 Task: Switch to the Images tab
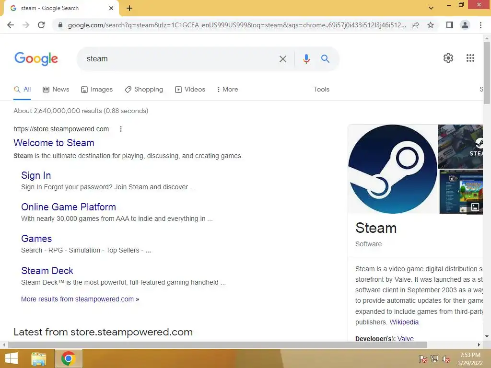[x=97, y=90]
